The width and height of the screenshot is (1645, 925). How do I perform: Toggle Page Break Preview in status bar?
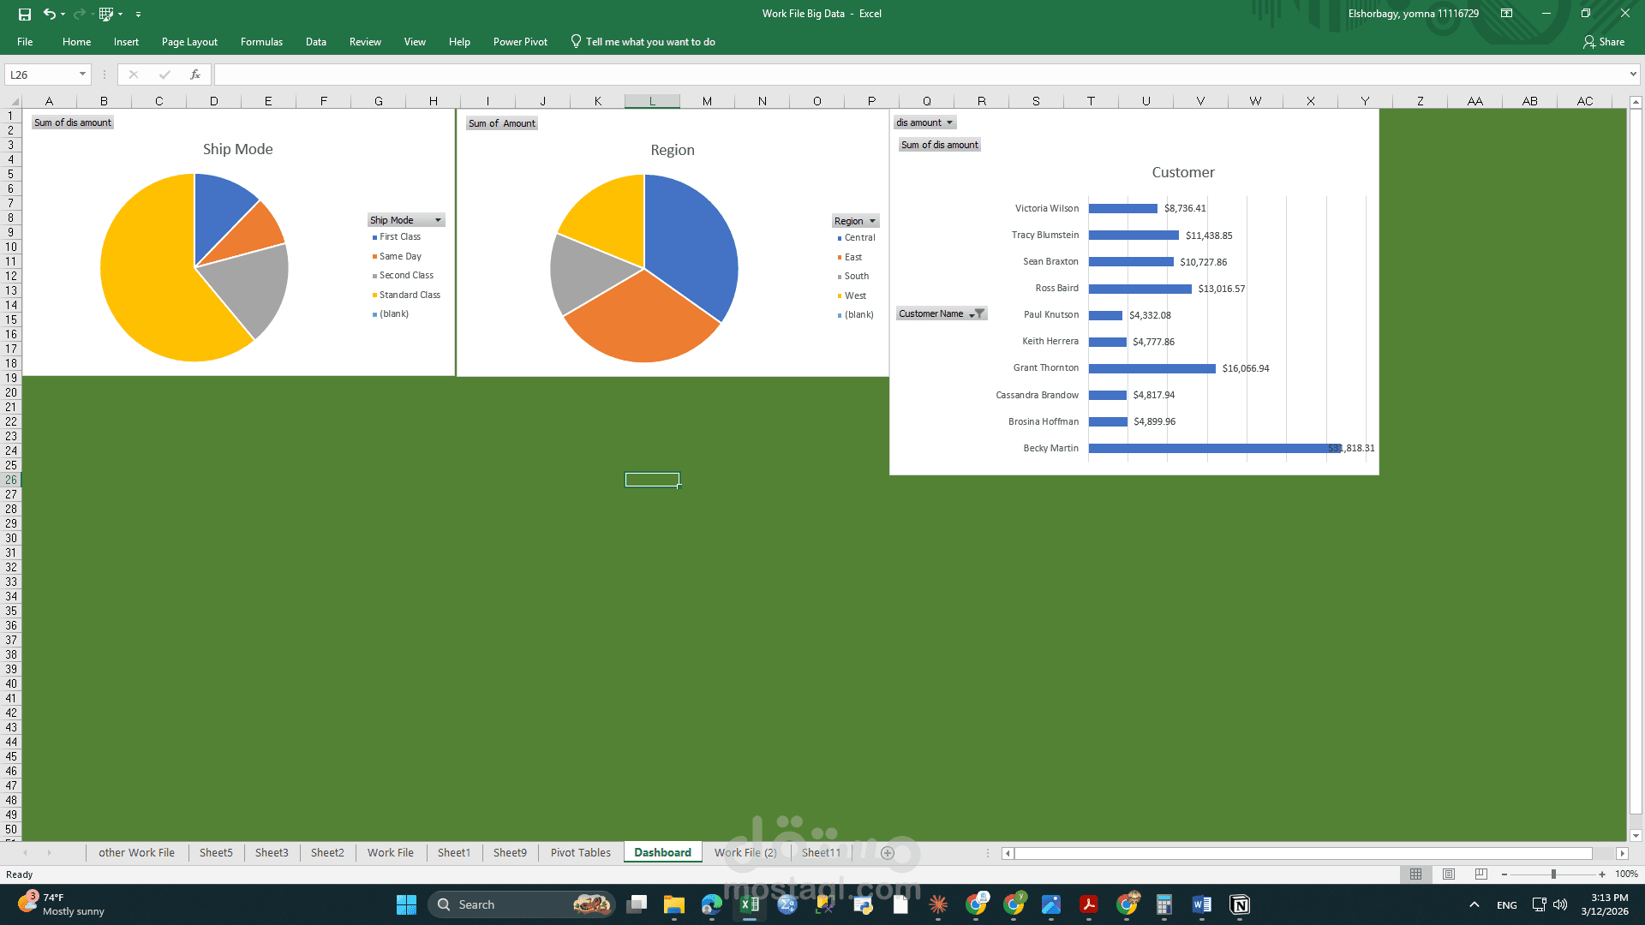coord(1480,874)
